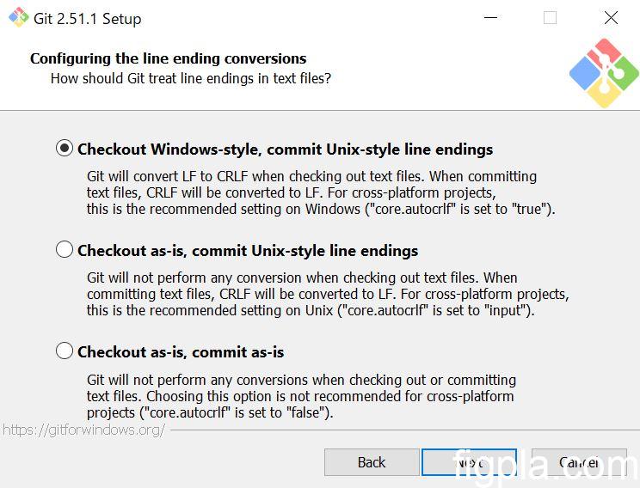Image resolution: width=640 pixels, height=488 pixels.
Task: Proceed by pressing the Next button
Action: click(x=469, y=462)
